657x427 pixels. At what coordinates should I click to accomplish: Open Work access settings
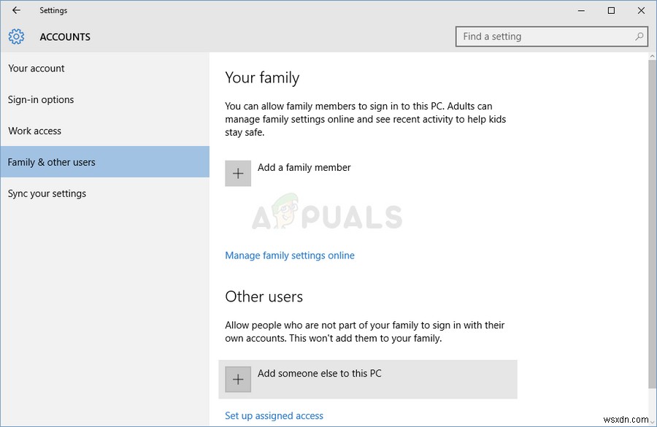click(x=34, y=131)
